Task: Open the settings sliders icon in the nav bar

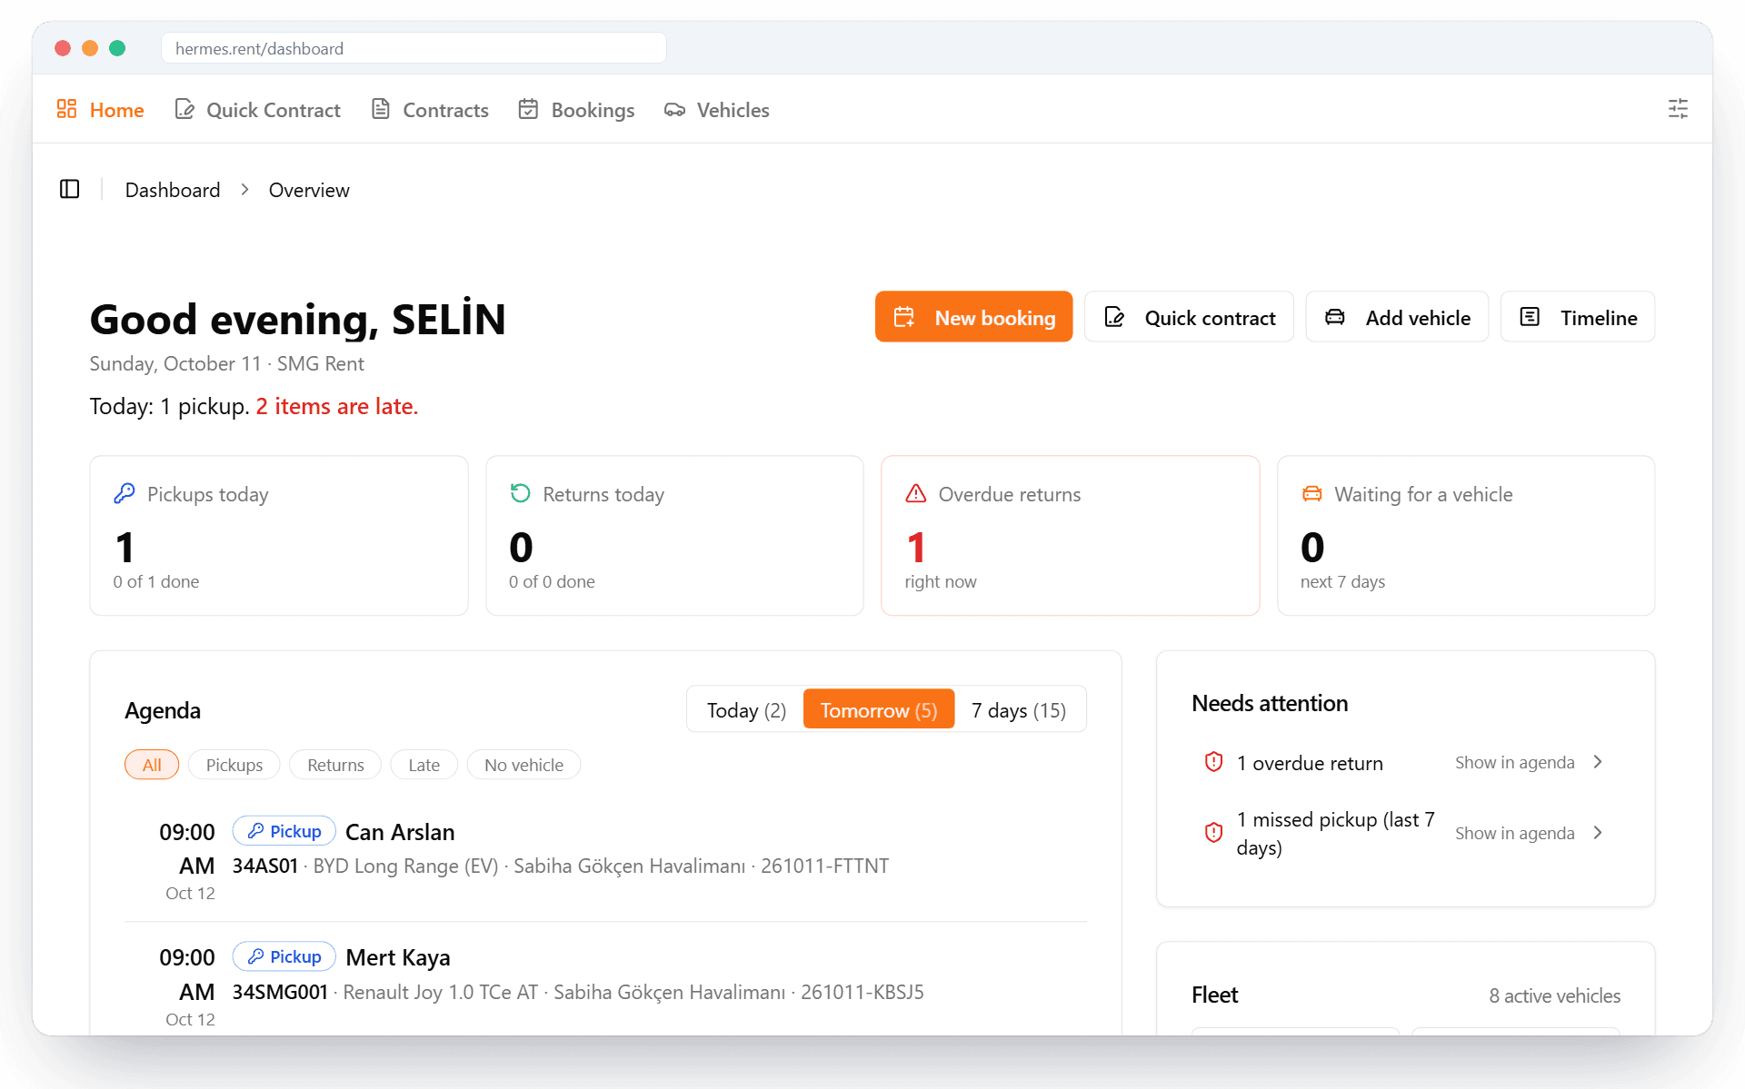Action: click(x=1678, y=109)
